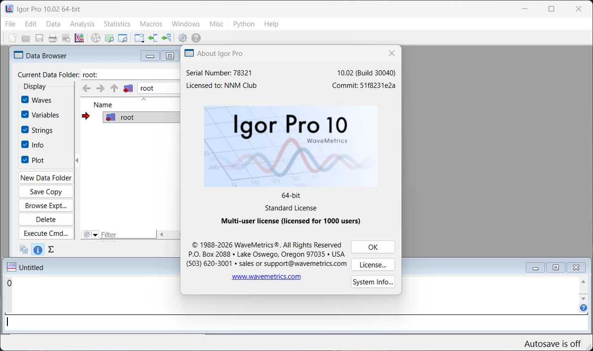Click the Save floppy disk toolbar icon
The height and width of the screenshot is (351, 593).
click(40, 38)
